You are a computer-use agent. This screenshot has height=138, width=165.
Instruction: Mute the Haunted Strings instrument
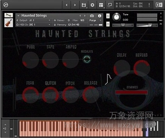pyautogui.click(x=108, y=24)
